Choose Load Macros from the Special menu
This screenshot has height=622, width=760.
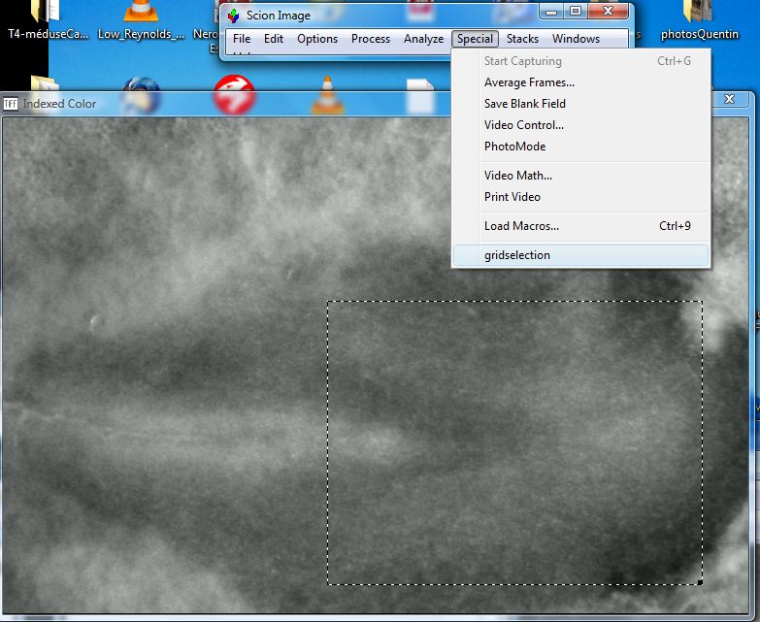(522, 226)
